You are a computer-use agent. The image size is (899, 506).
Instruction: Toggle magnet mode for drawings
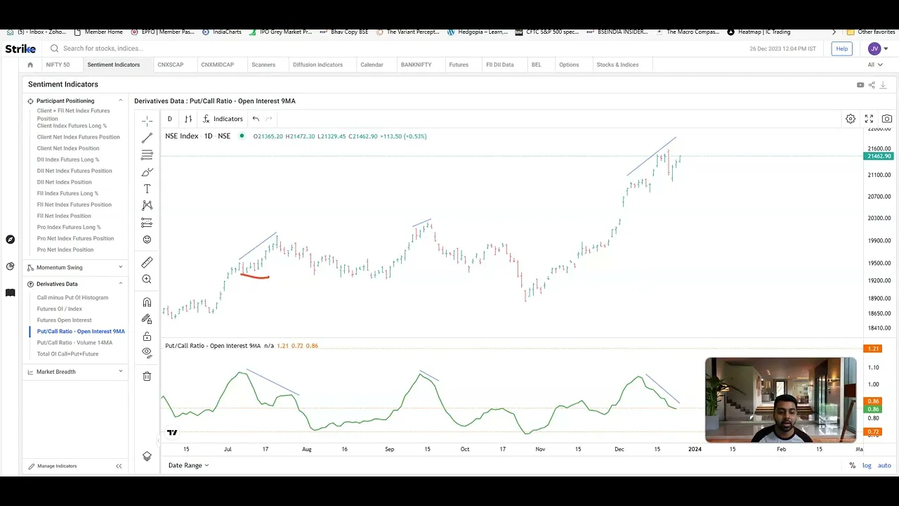[x=147, y=302]
